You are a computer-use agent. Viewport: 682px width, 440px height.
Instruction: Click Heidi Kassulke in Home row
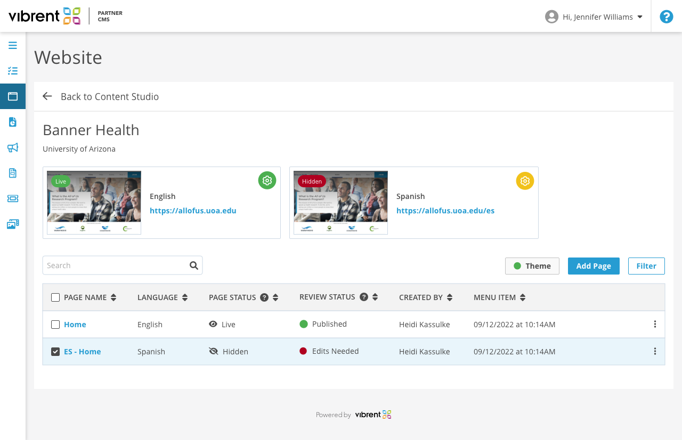(x=425, y=325)
